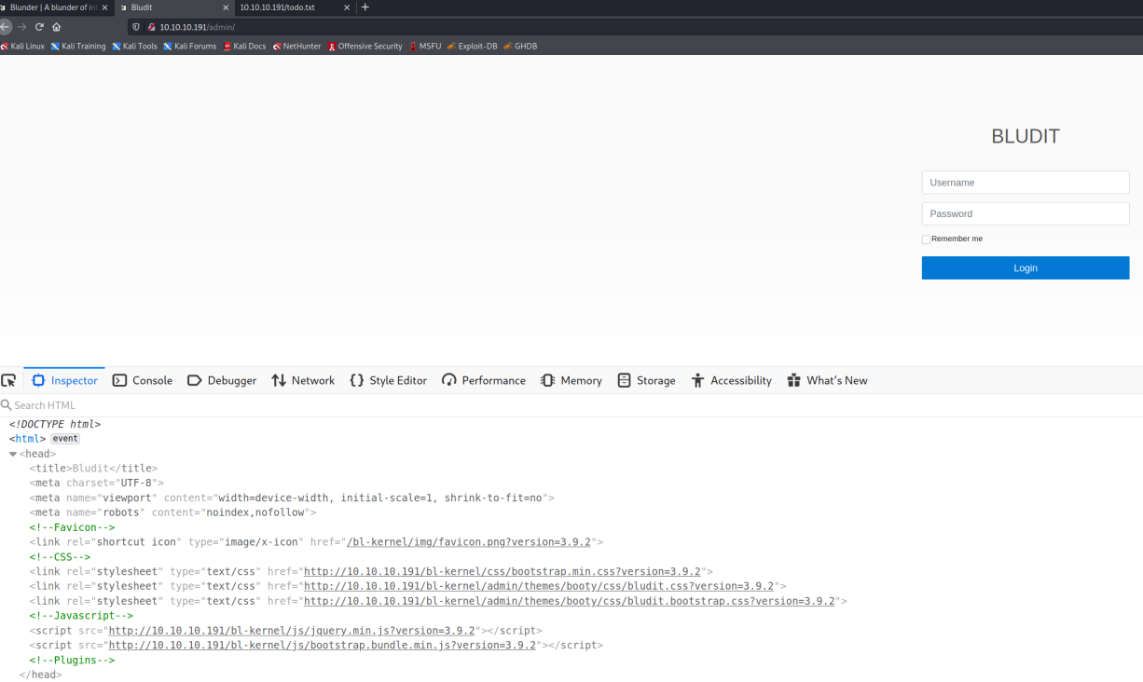Viewport: 1143px width, 682px height.
Task: Open the Exploit-DB bookmark
Action: click(477, 46)
